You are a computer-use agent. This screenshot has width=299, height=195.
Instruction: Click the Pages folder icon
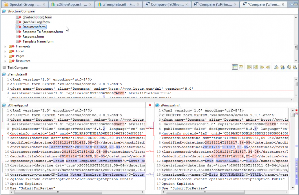coord(12,56)
